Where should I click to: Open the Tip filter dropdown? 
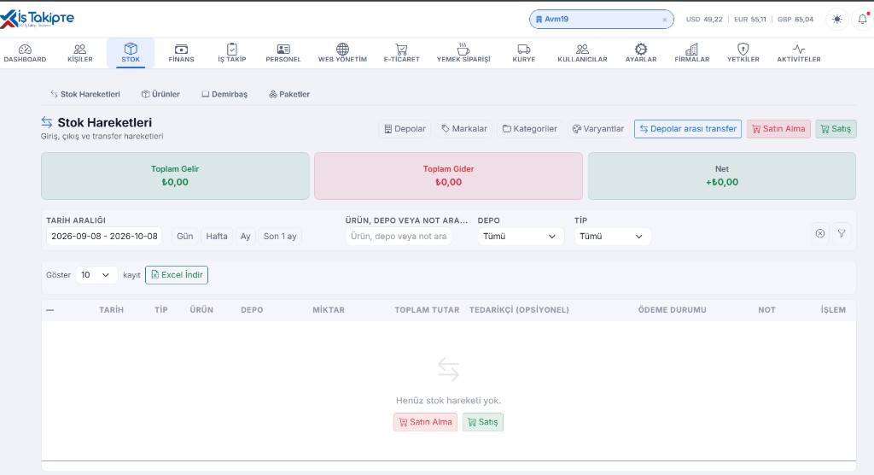click(x=612, y=236)
